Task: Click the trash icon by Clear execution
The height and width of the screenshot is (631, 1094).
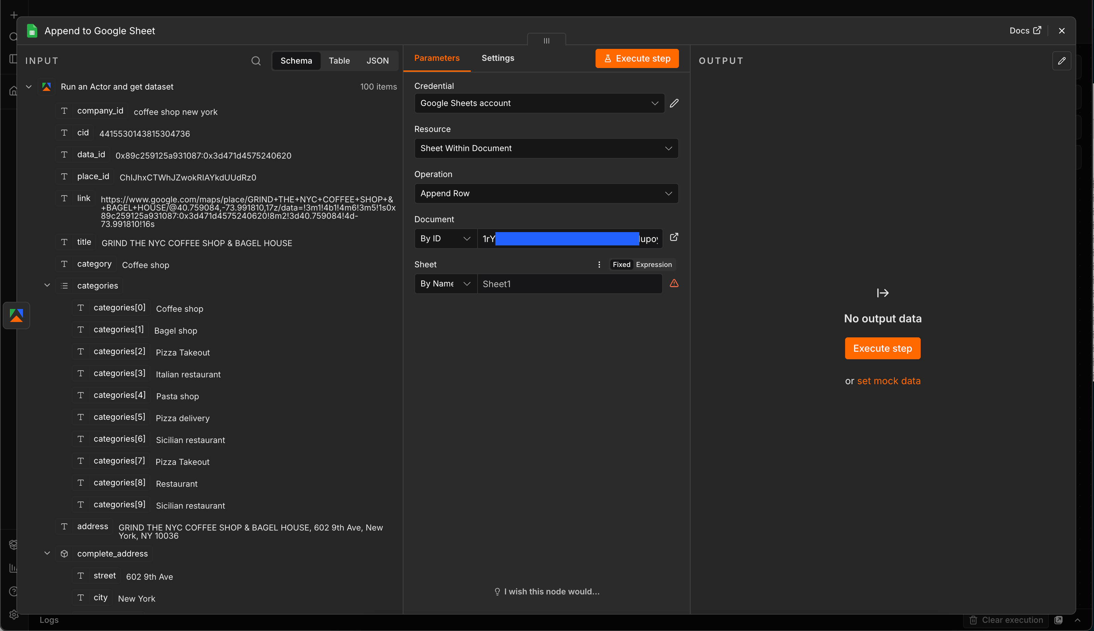Action: [x=973, y=620]
